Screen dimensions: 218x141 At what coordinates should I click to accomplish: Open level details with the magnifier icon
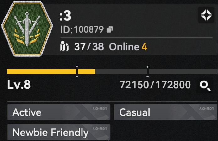[205, 86]
